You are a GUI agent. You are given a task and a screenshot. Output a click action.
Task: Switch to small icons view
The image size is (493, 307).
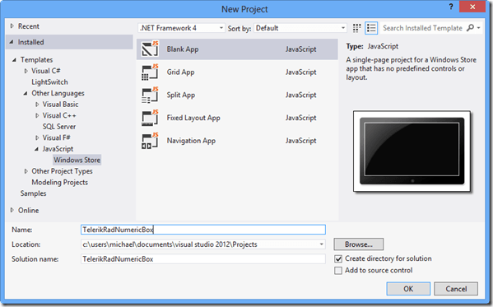(x=356, y=28)
